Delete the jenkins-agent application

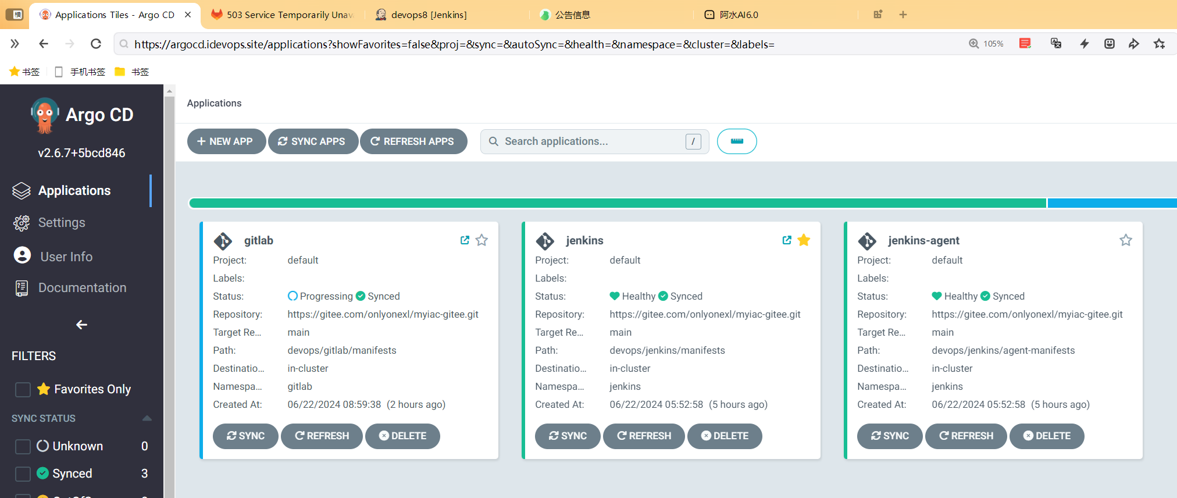(x=1047, y=436)
